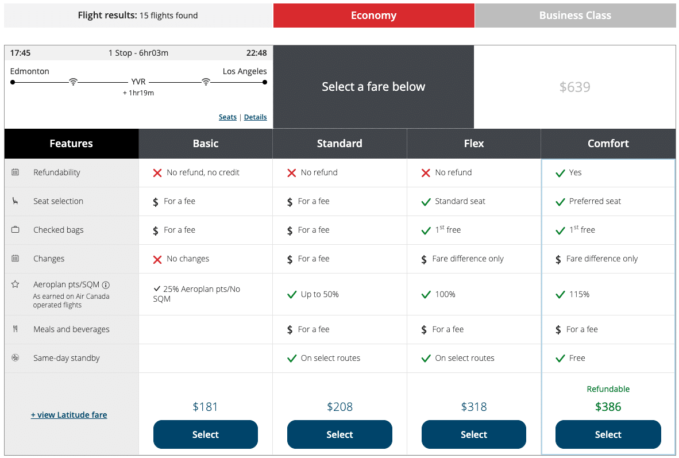Select the Standard fare for $208

(x=339, y=434)
